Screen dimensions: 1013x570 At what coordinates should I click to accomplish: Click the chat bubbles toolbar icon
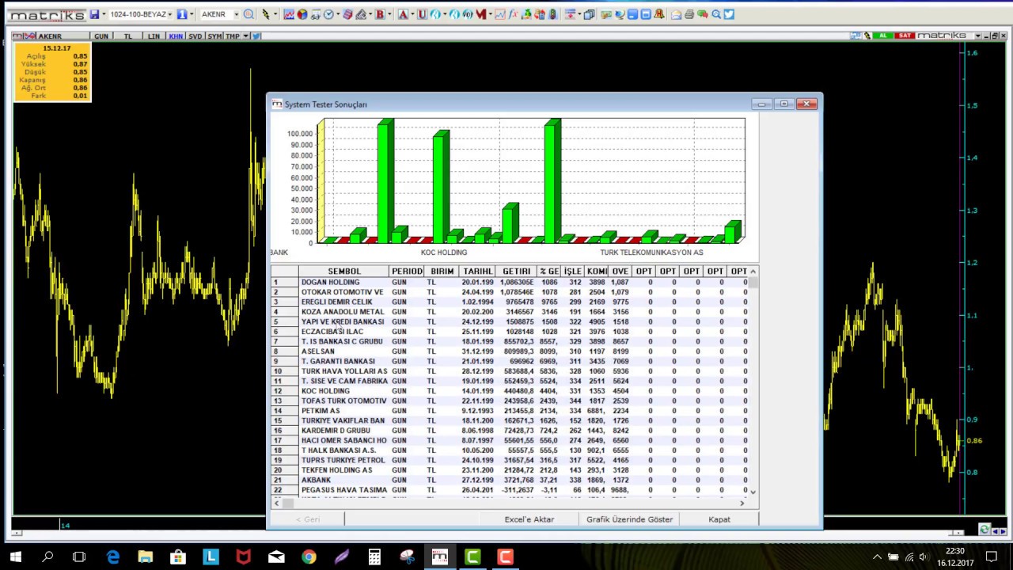tap(702, 14)
